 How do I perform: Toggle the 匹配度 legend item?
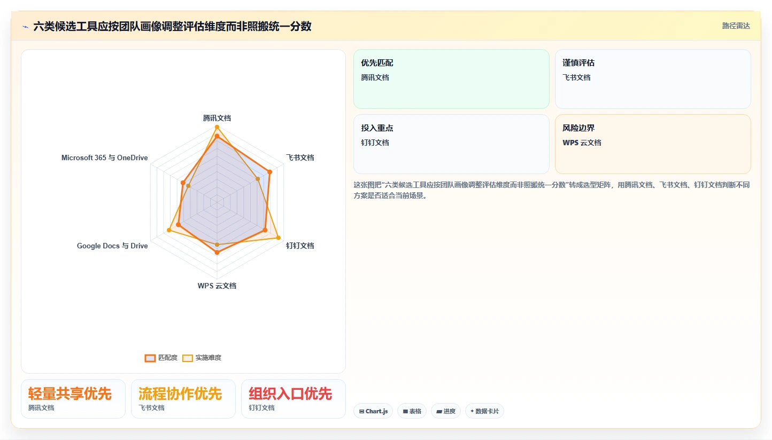click(161, 358)
